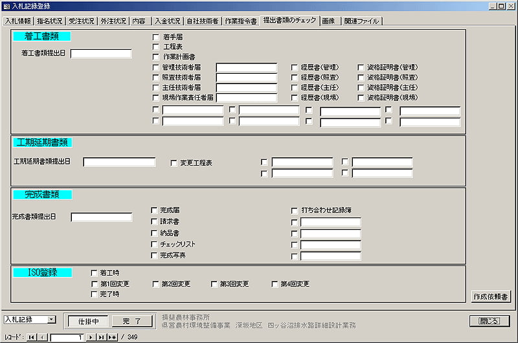
Task: Check the ISO登録 第1回変更 box
Action: click(95, 284)
